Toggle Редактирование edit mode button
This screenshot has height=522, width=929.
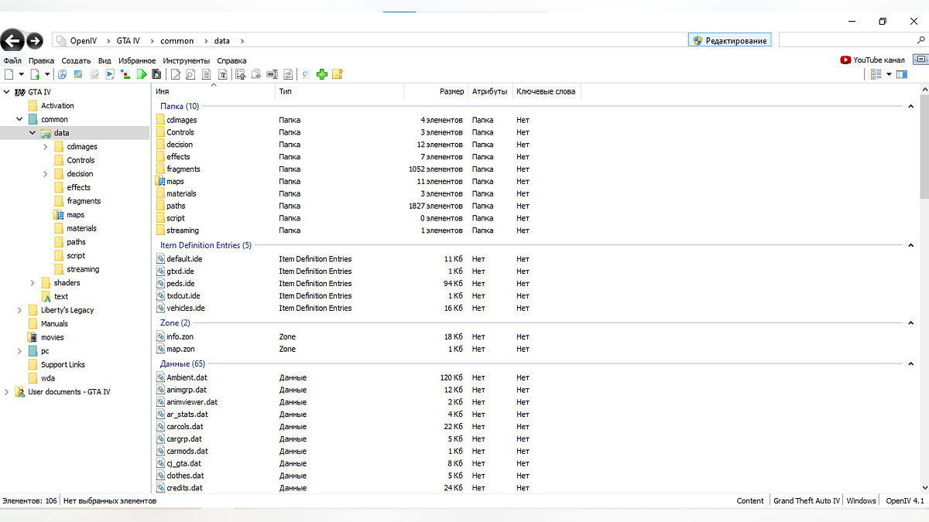[729, 40]
